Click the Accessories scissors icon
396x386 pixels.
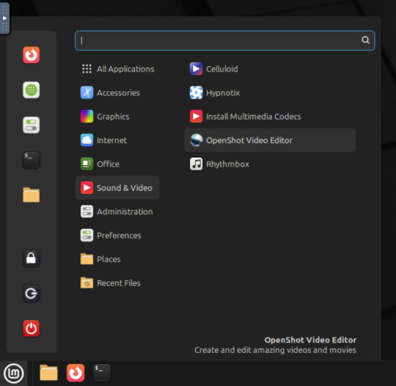pos(87,92)
